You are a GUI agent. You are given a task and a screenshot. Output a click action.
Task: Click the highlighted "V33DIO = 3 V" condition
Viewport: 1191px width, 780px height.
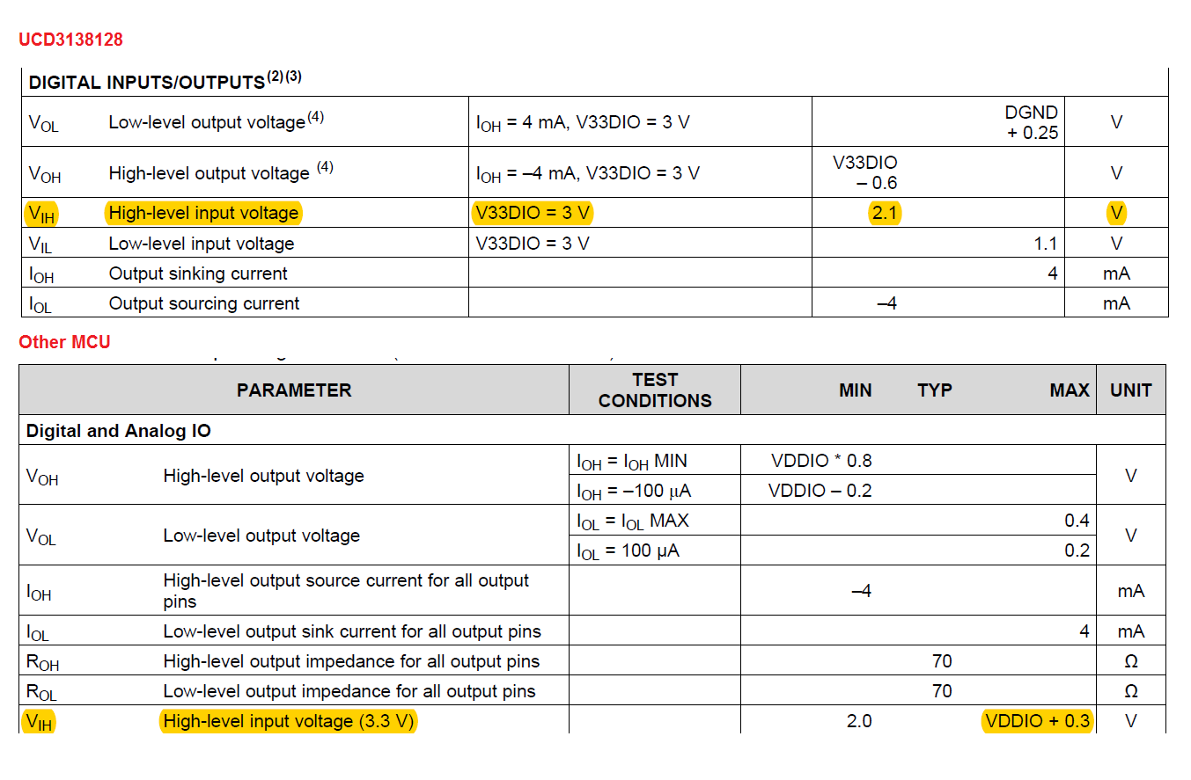pos(533,213)
